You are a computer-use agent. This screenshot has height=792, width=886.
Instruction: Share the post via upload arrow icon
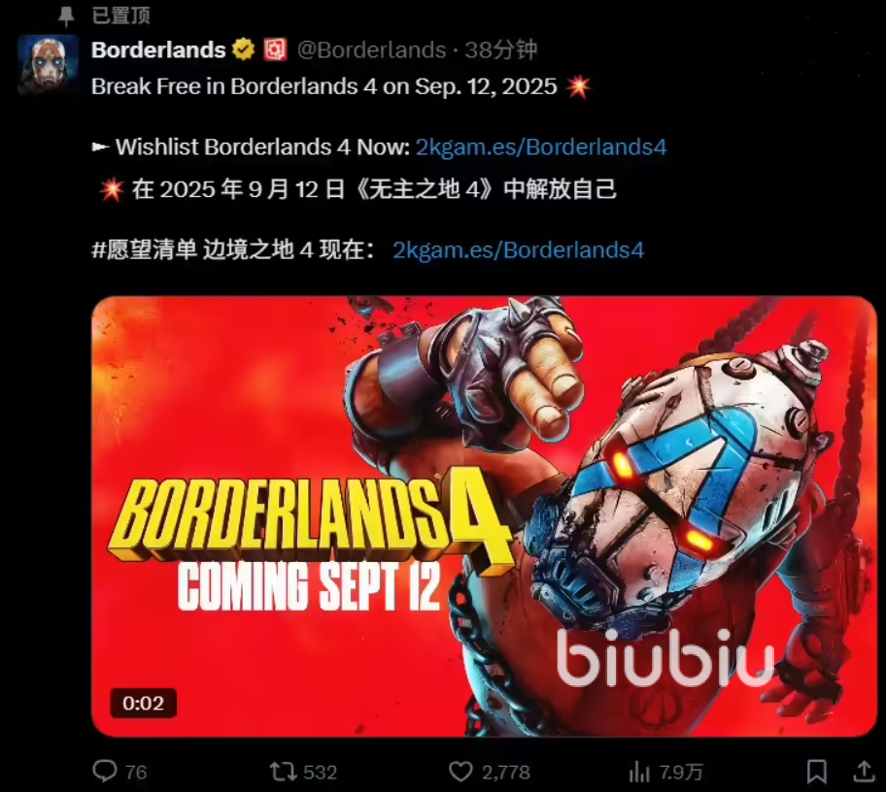865,772
